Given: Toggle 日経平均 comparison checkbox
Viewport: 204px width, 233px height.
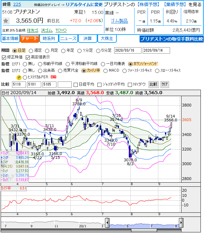Looking at the screenshot, I should tap(76, 85).
